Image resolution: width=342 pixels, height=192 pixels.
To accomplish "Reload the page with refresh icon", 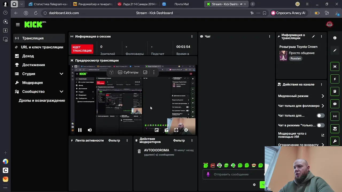I will pos(36,13).
